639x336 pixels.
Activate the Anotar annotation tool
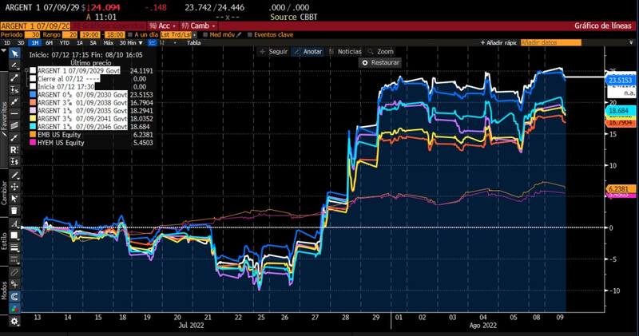[308, 51]
